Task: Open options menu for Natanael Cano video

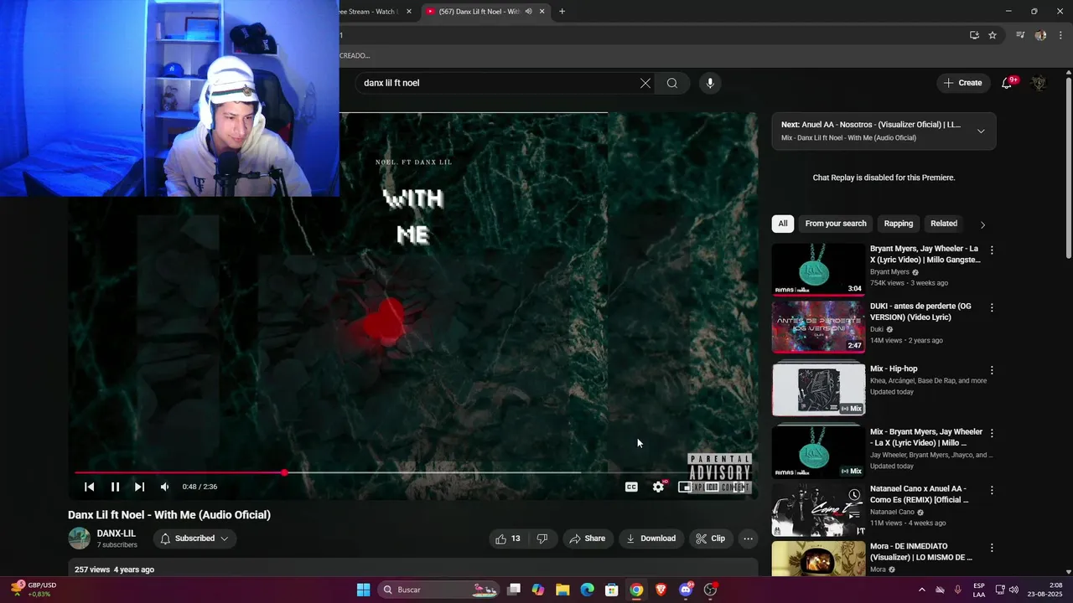Action: tap(992, 490)
